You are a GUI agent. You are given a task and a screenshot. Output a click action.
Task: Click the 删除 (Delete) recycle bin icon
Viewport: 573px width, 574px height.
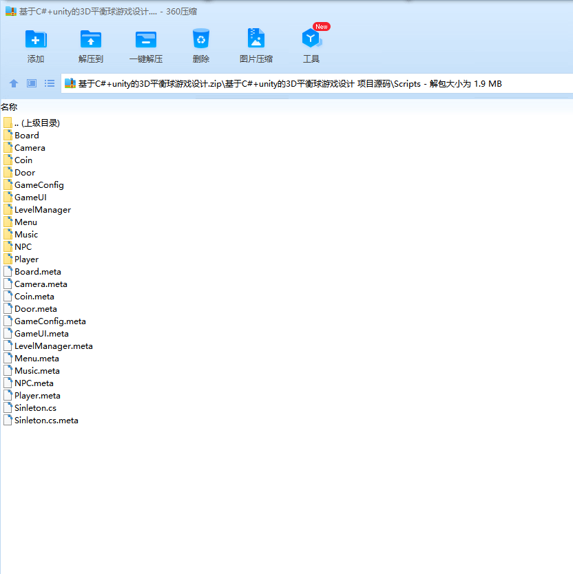(201, 39)
